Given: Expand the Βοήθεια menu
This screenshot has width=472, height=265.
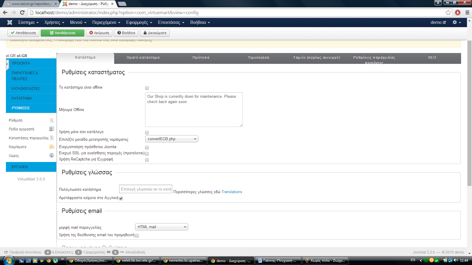Looking at the screenshot, I should click(200, 22).
